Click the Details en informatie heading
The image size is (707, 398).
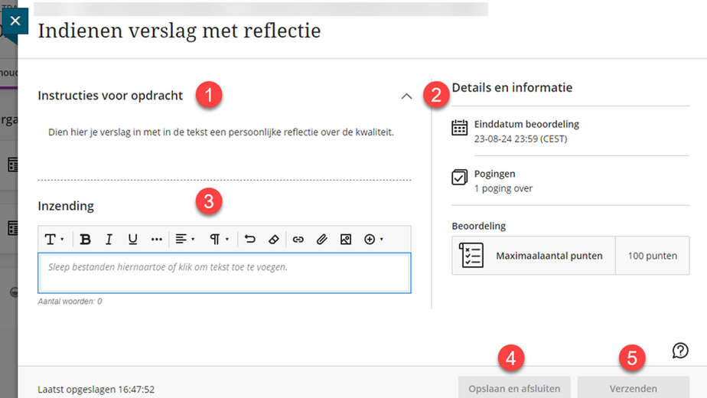point(512,87)
